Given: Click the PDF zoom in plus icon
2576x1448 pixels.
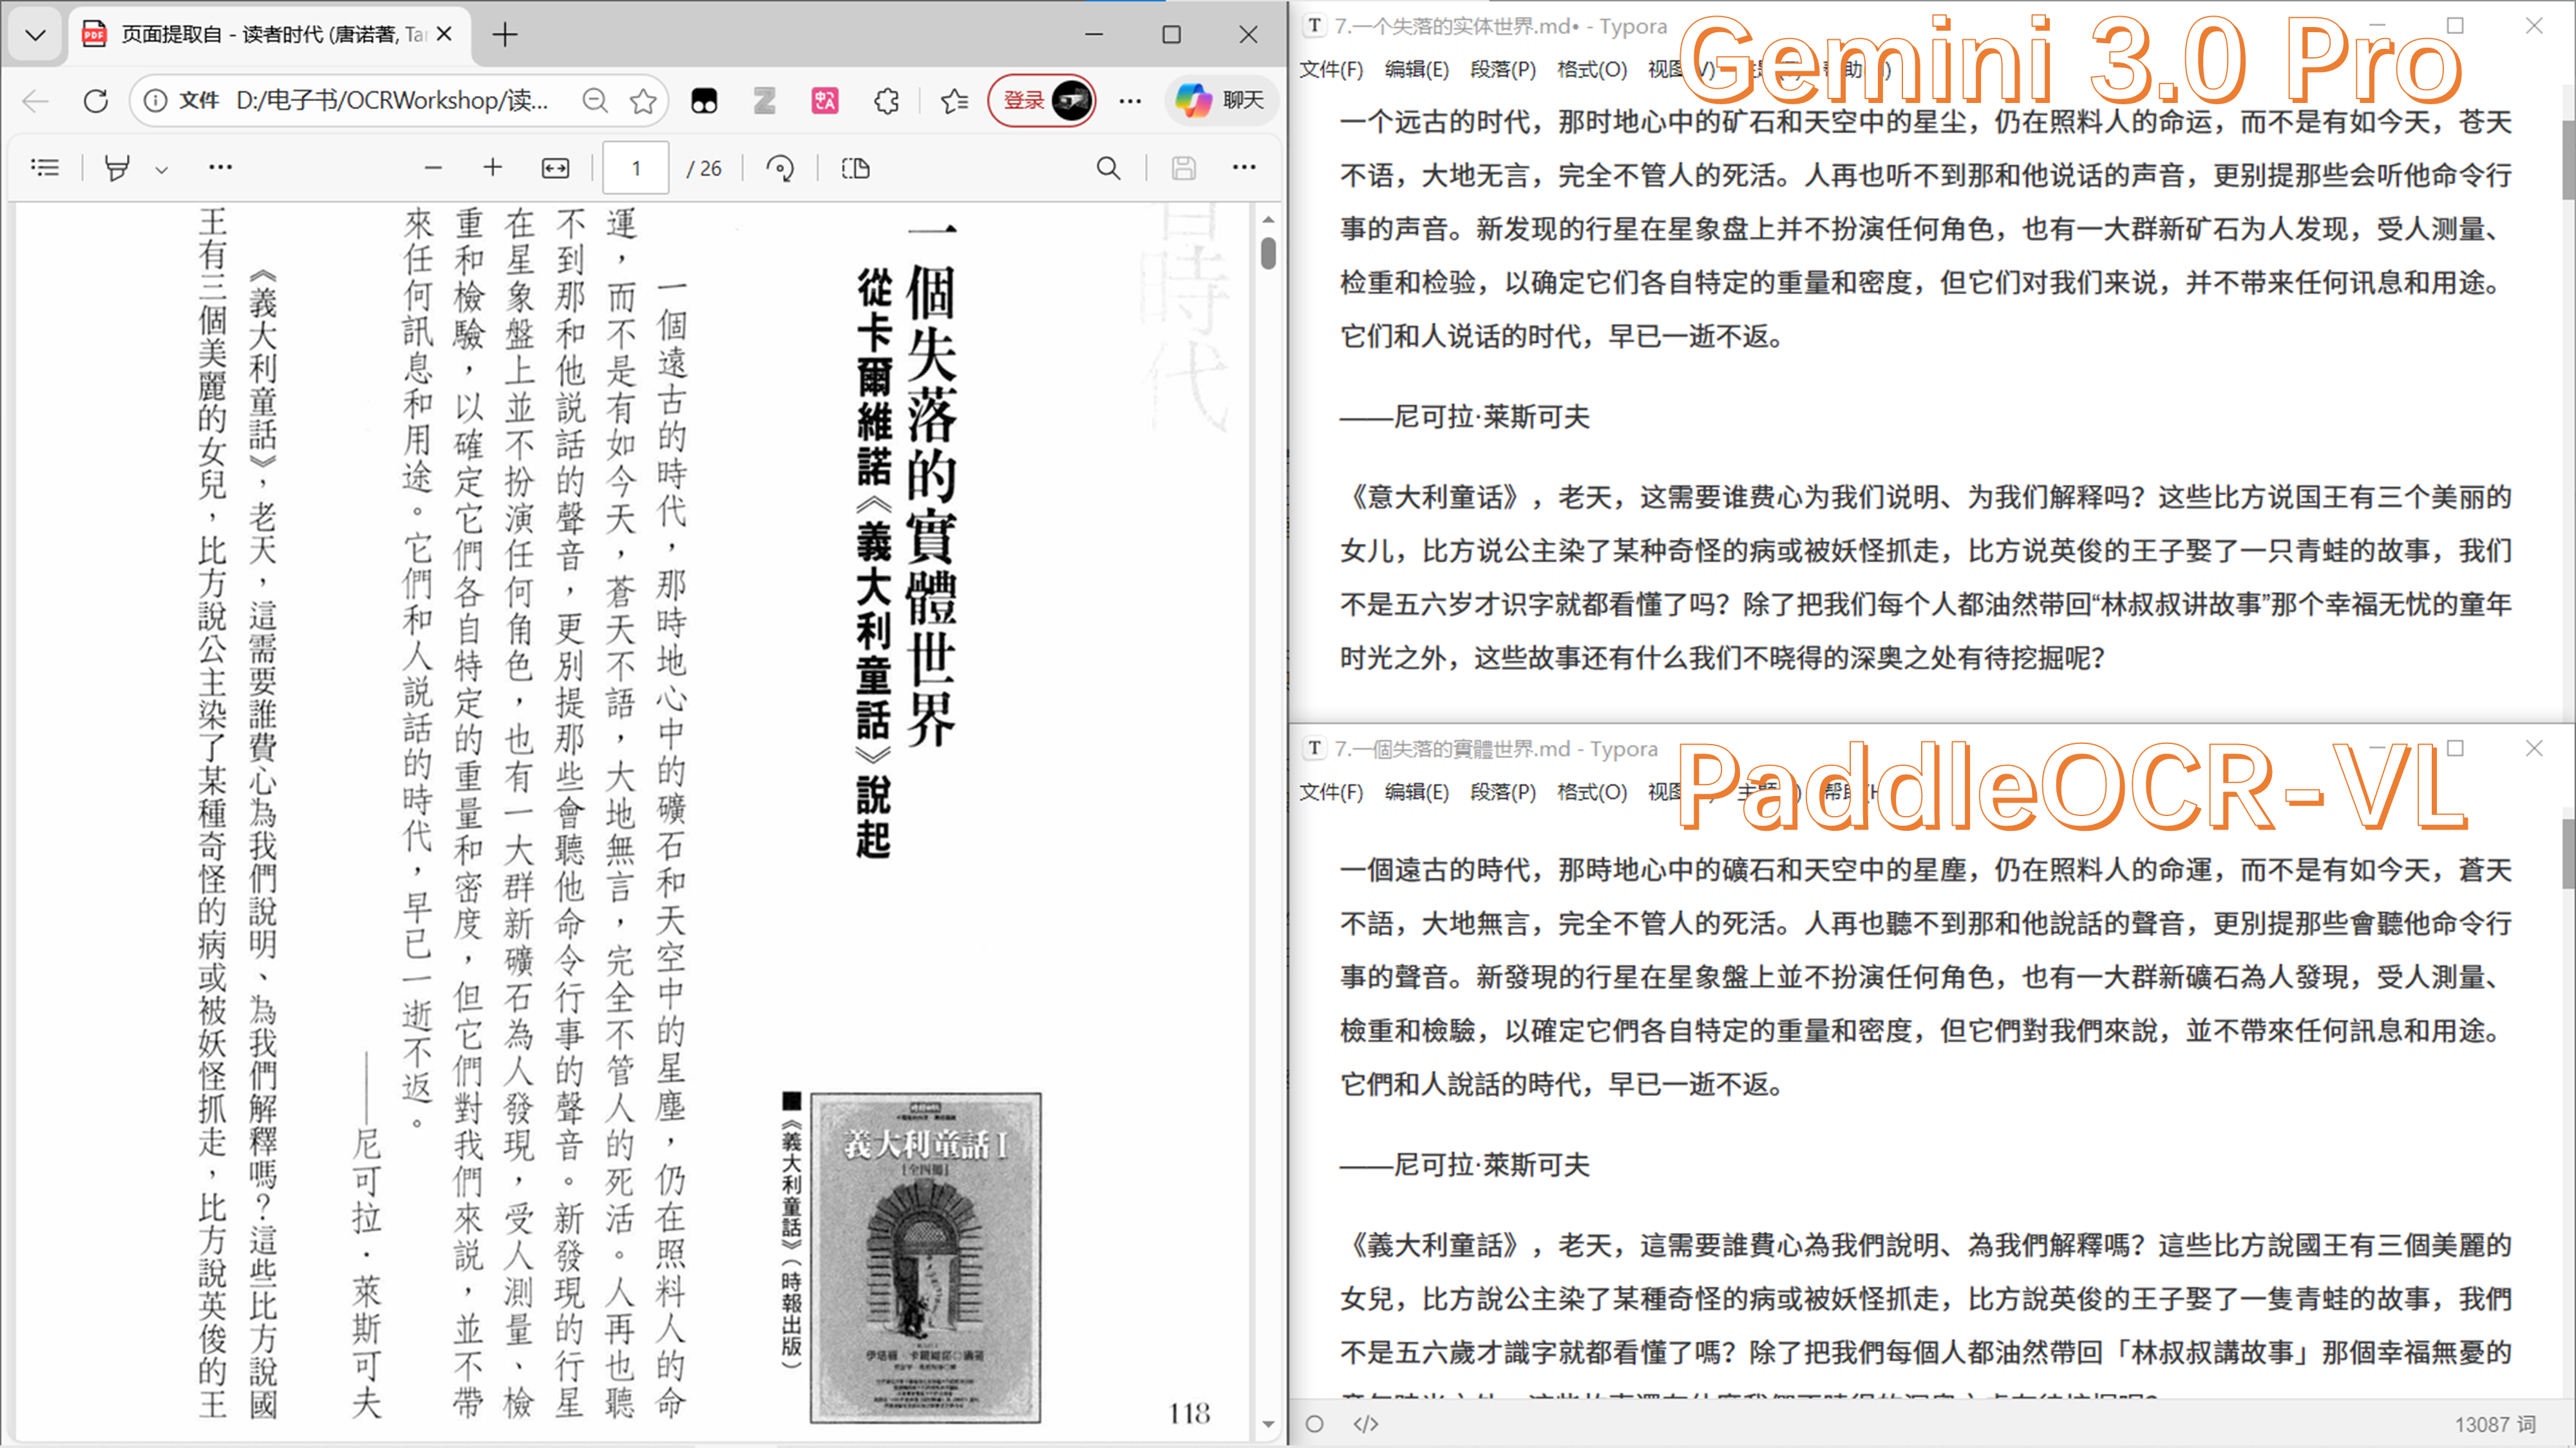Looking at the screenshot, I should [492, 168].
